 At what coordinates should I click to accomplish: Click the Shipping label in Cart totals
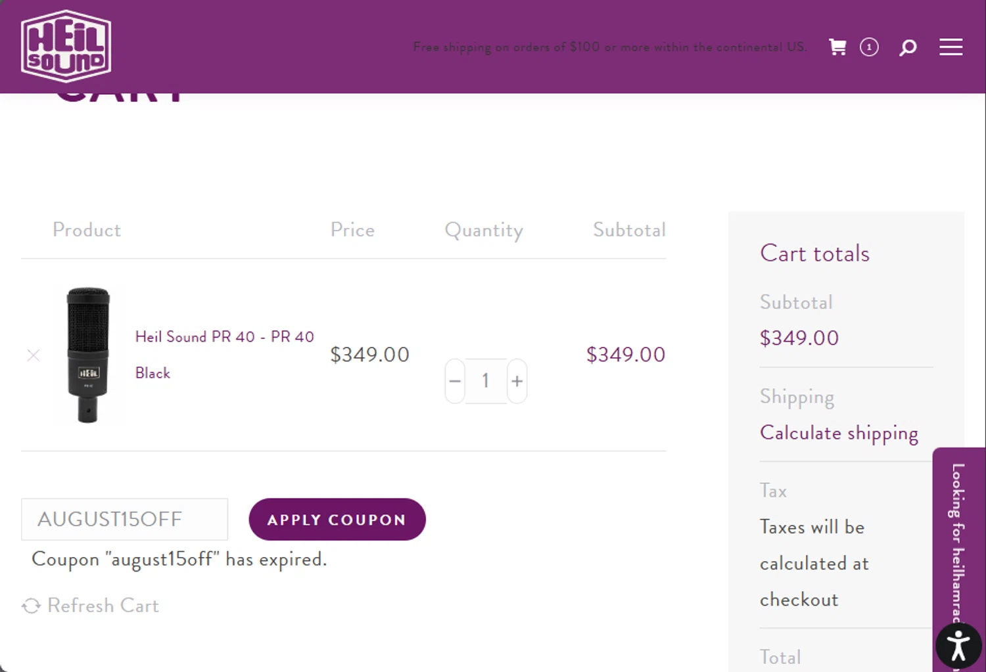click(x=797, y=397)
